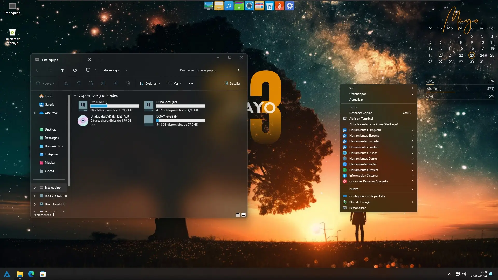The image size is (498, 280).
Task: Collapse the Dispositivos y unidades group
Action: pyautogui.click(x=75, y=95)
